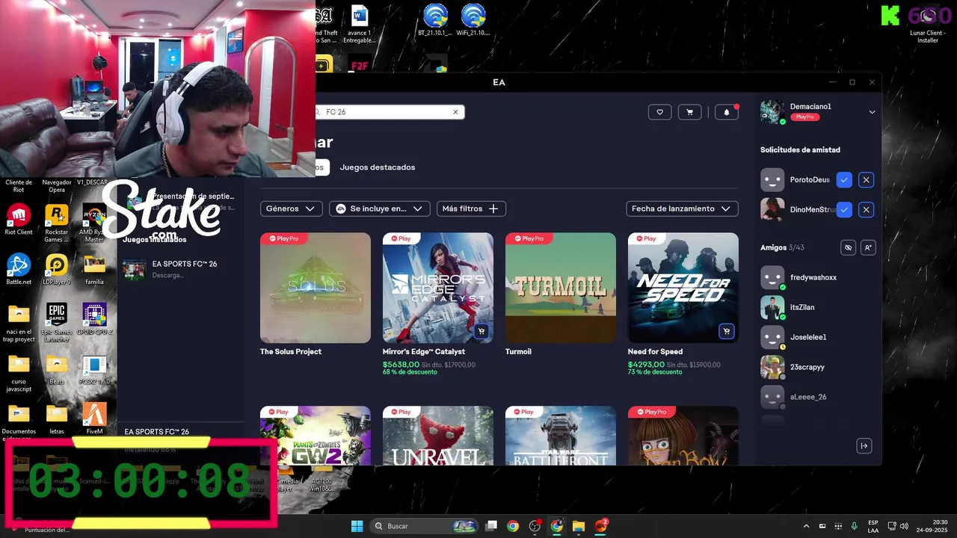Decline DinoMenStru friend request
This screenshot has height=538, width=957.
[866, 210]
